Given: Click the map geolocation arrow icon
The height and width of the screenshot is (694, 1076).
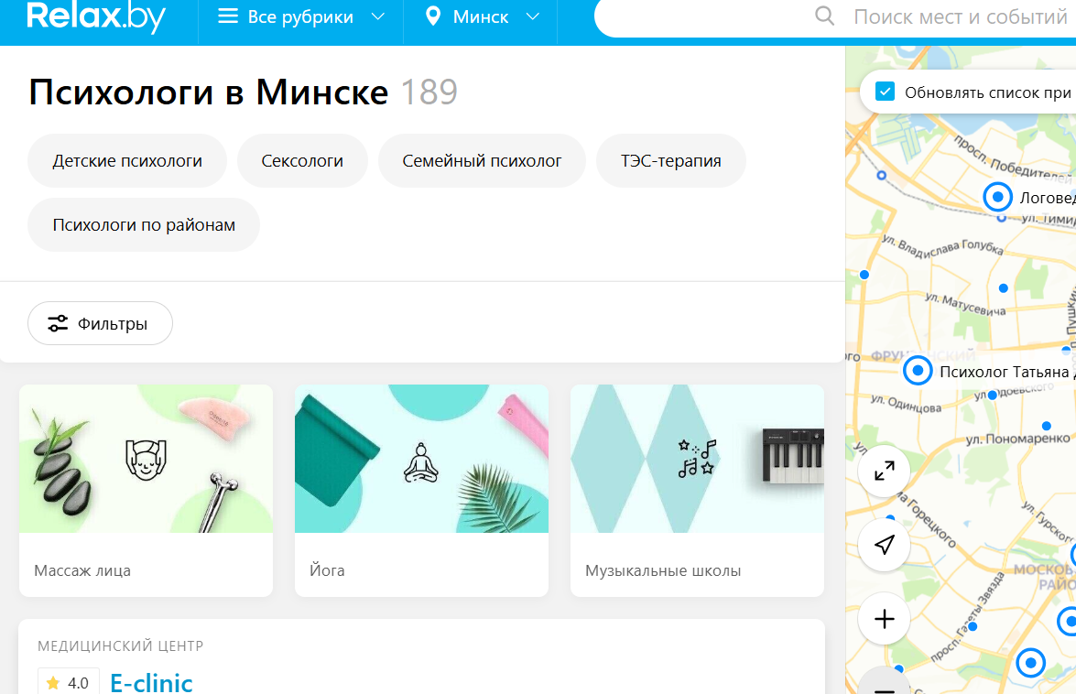Looking at the screenshot, I should [x=884, y=545].
